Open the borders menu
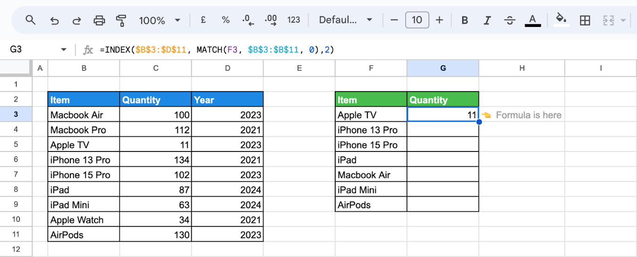Screen dimensions: 637x257 coord(585,20)
